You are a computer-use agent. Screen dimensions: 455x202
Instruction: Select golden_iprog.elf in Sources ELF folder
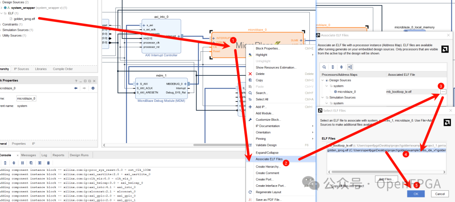24,19
